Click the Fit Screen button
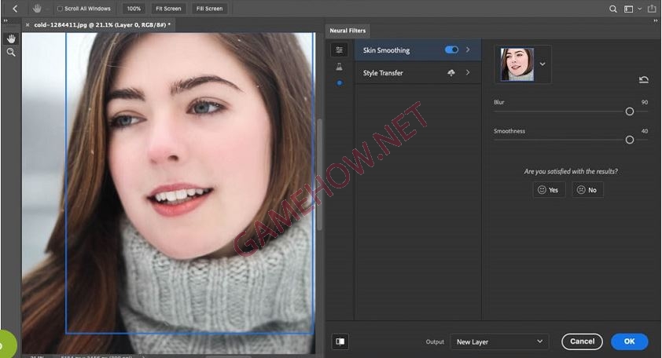 coord(168,9)
